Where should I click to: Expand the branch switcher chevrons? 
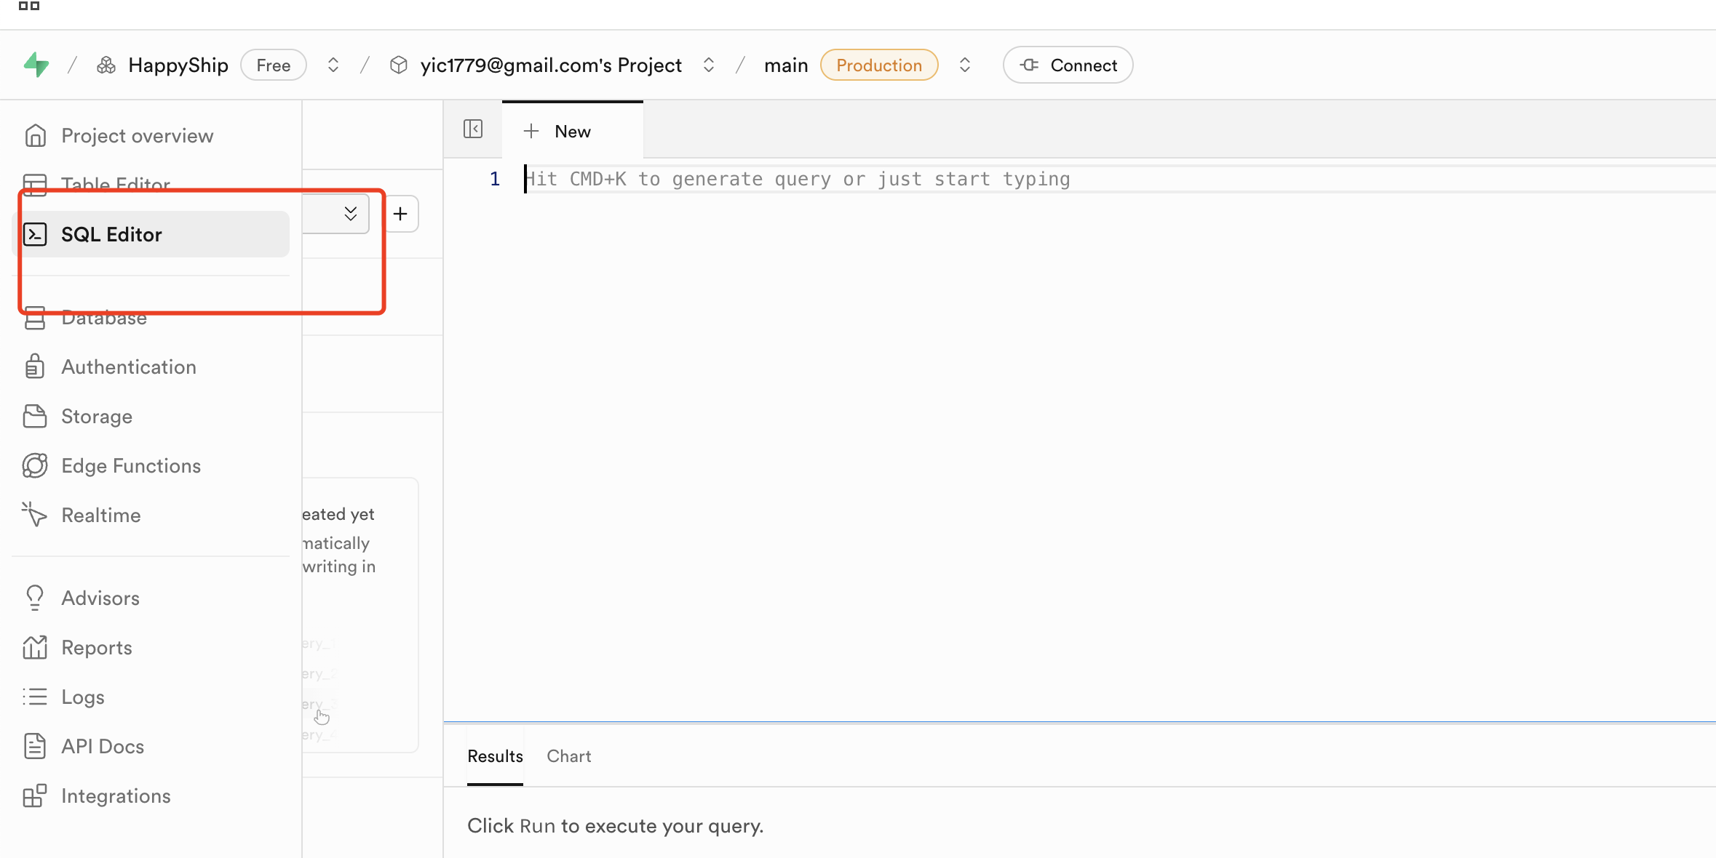965,65
